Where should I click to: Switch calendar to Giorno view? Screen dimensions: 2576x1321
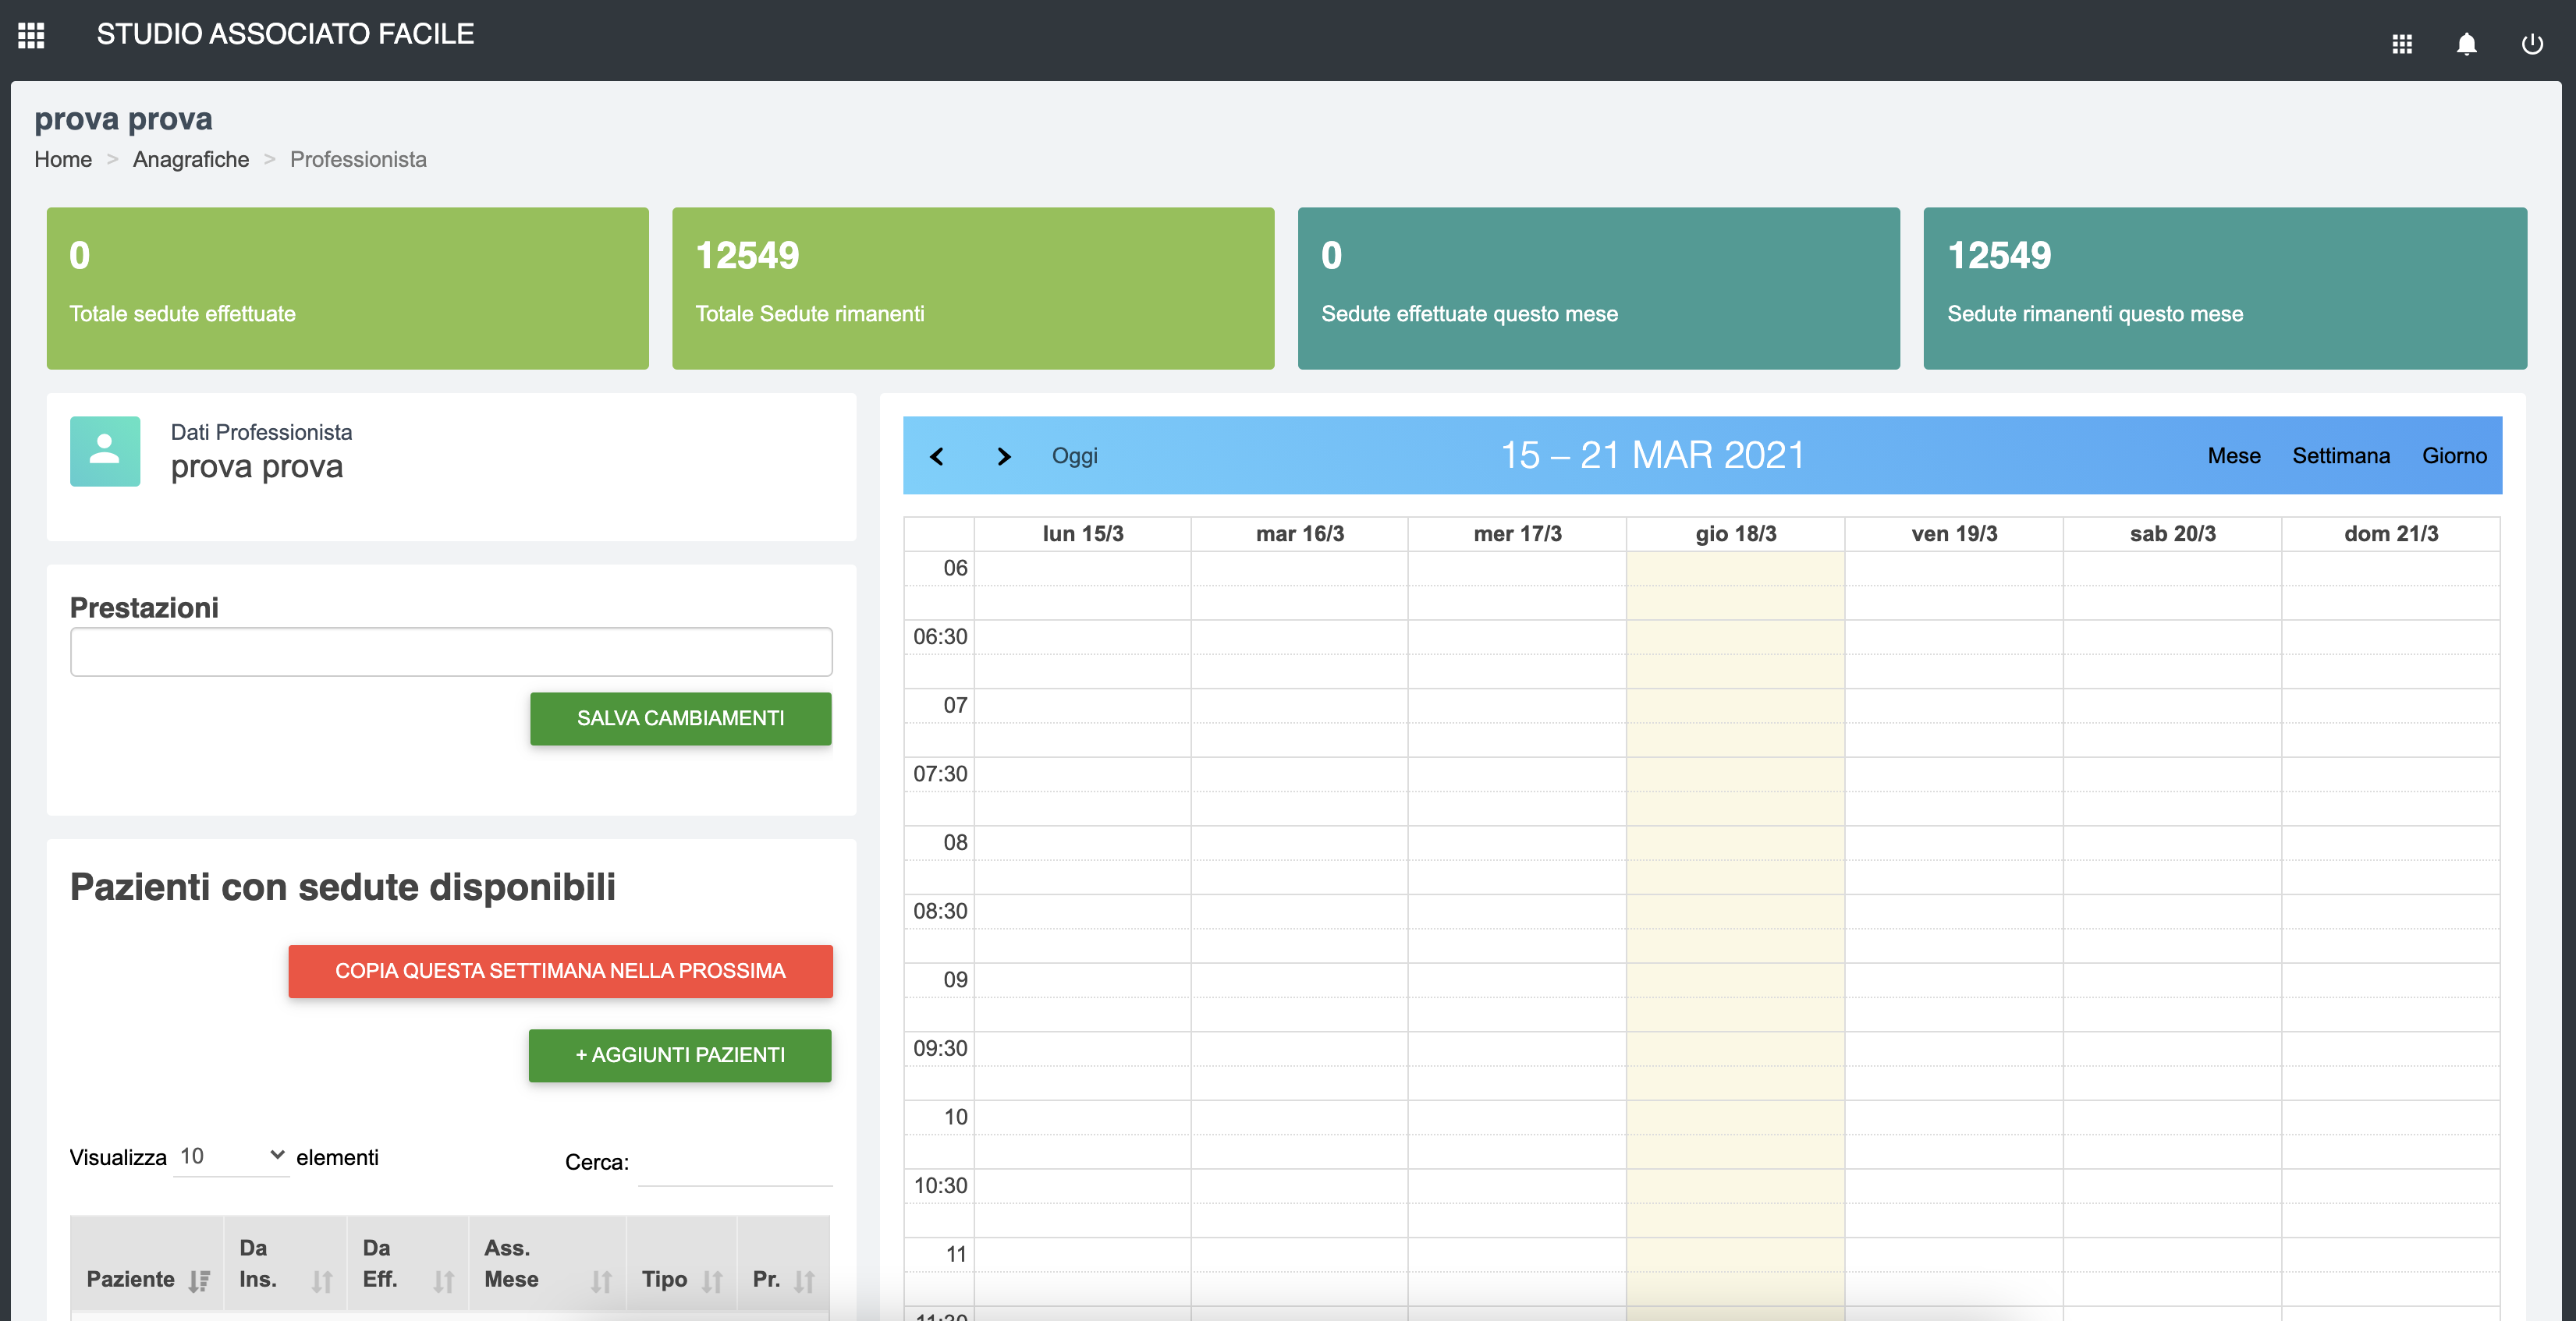point(2454,455)
